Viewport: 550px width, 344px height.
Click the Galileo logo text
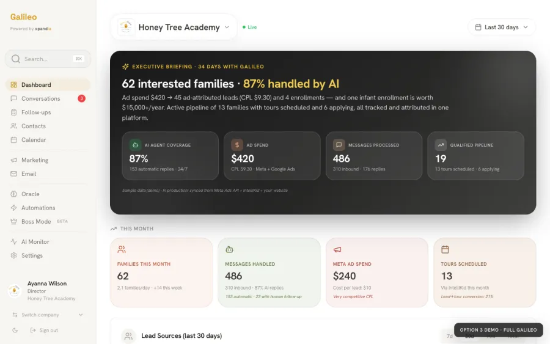[23, 17]
